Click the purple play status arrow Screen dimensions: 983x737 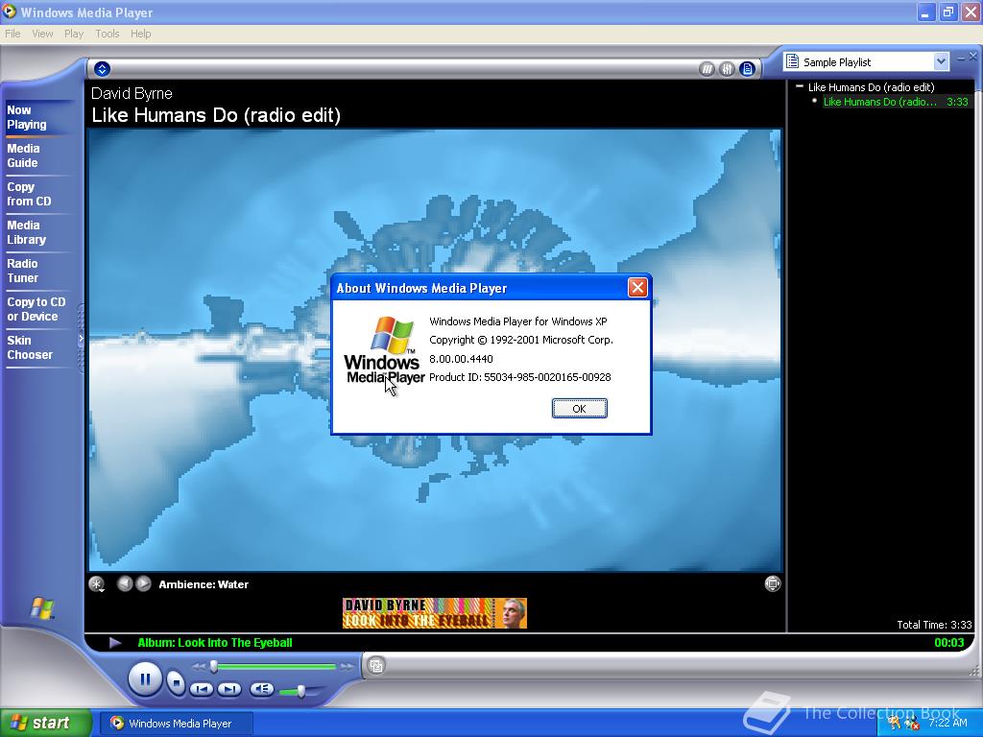[115, 642]
